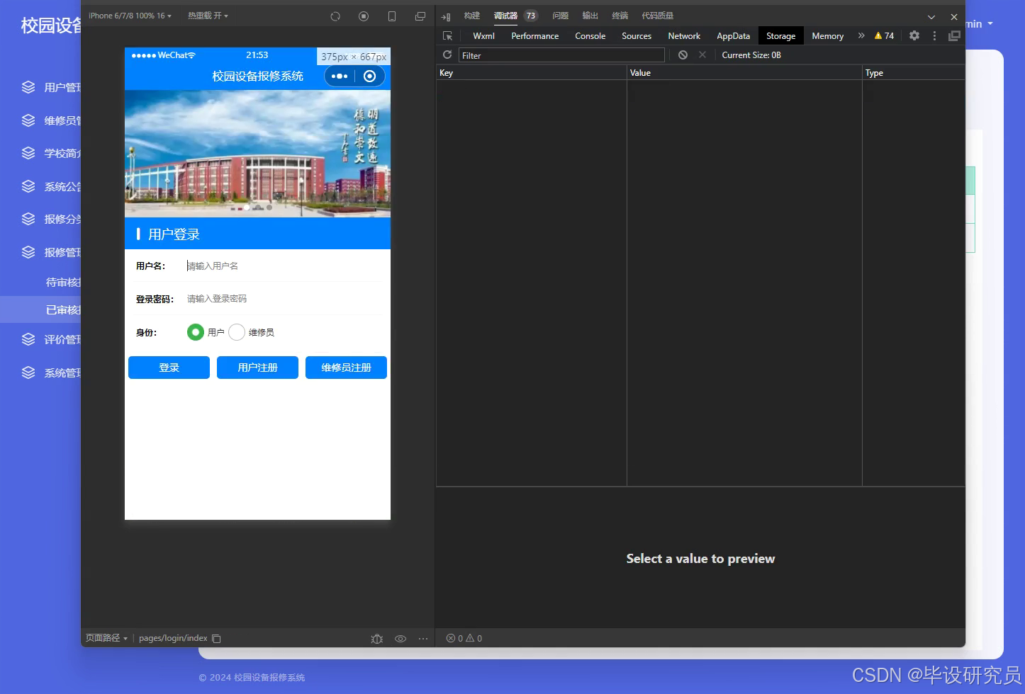This screenshot has width=1025, height=694.
Task: Click the simulator stop/record icon
Action: pyautogui.click(x=364, y=16)
